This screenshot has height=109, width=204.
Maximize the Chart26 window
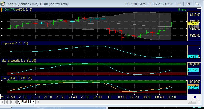point(188,4)
